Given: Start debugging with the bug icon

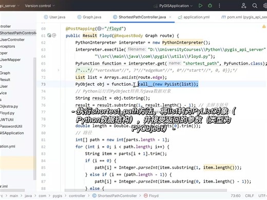Looking at the screenshot, I should point(210,6).
